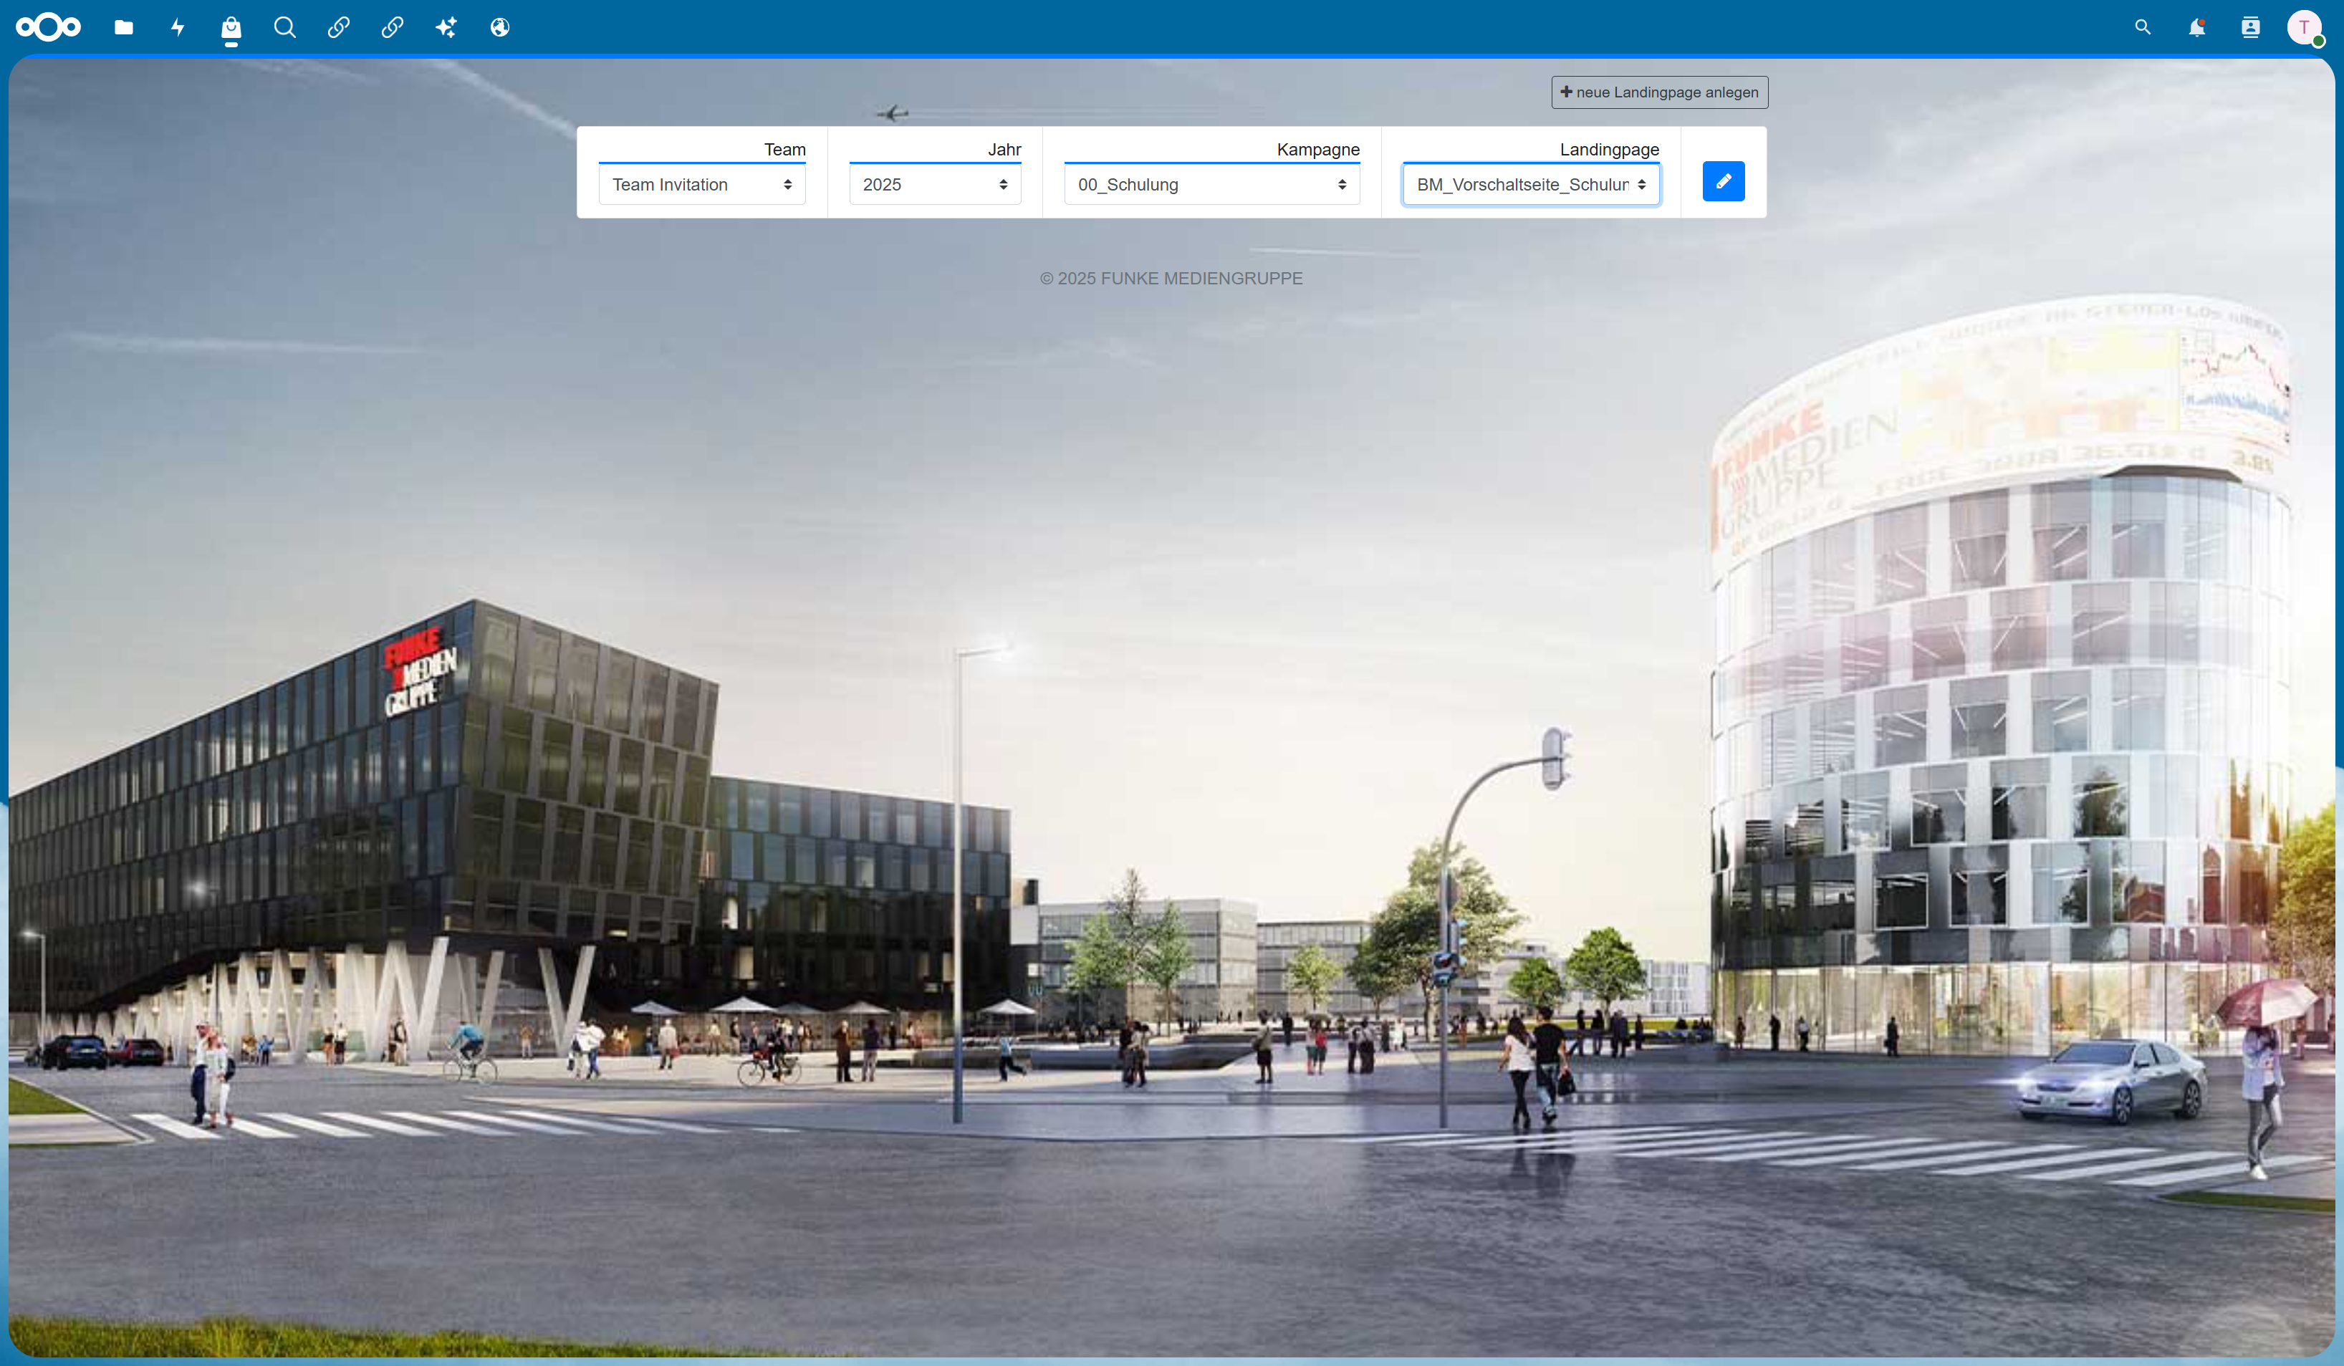Open the magnifier app beside the shopping bag

(x=284, y=27)
